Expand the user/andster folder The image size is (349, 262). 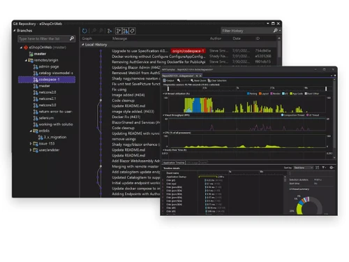pos(31,150)
